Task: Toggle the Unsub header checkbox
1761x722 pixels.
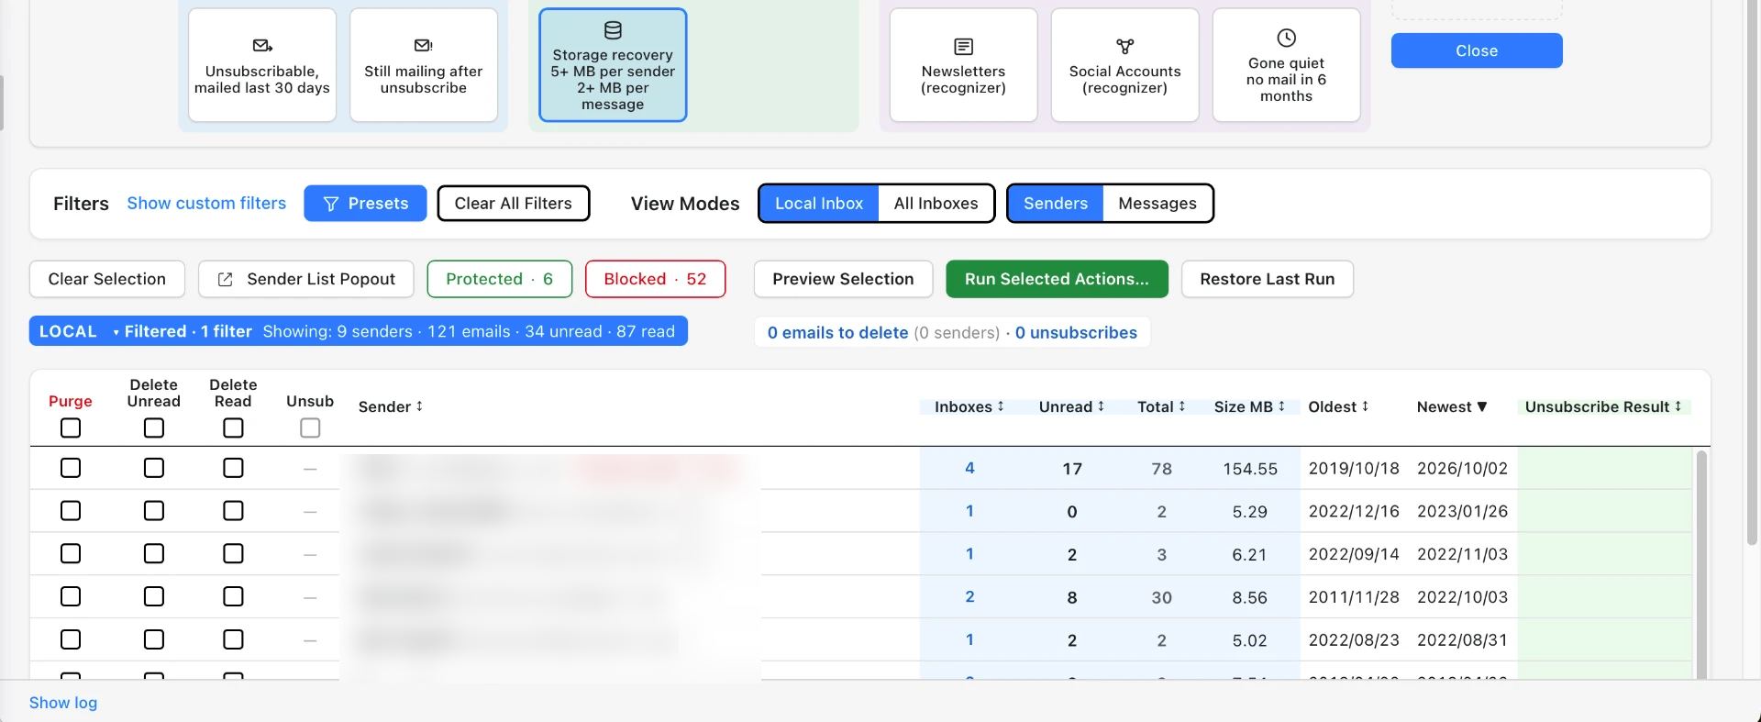Action: point(310,428)
